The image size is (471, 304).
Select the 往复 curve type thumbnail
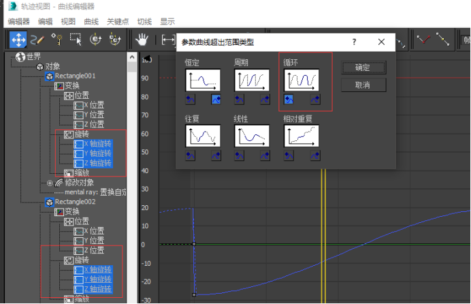point(203,136)
